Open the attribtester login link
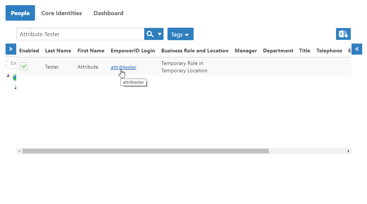The image size is (367, 204). 123,67
